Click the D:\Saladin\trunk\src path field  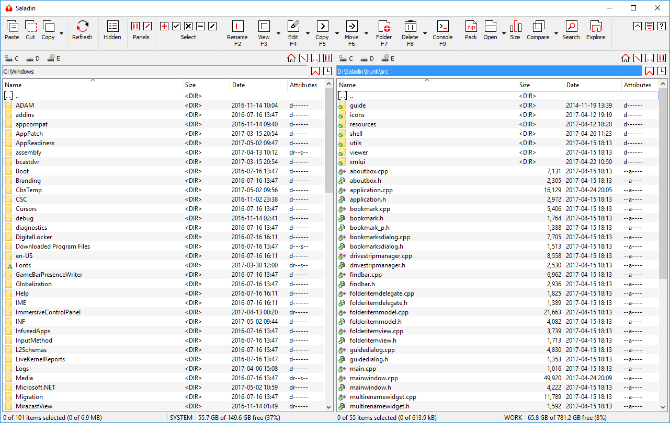[489, 72]
